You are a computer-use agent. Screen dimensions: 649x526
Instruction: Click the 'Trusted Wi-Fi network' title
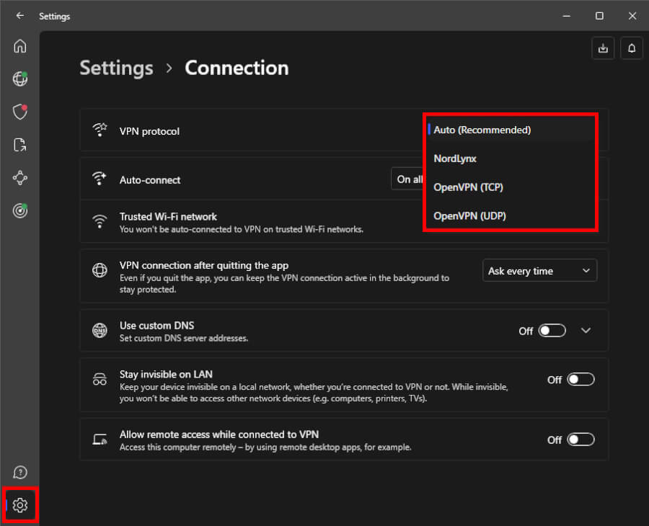[x=168, y=217]
